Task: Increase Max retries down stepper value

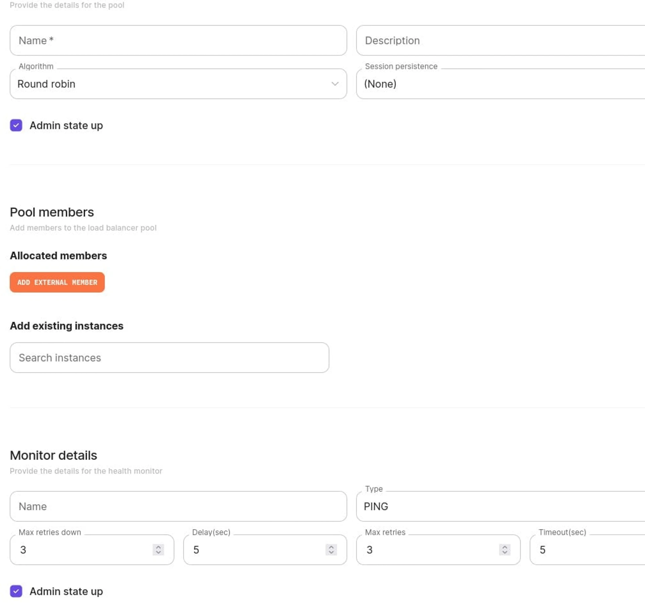Action: [158, 547]
